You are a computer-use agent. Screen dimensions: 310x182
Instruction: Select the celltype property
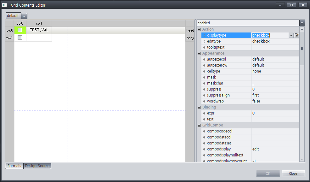[x=226, y=71]
